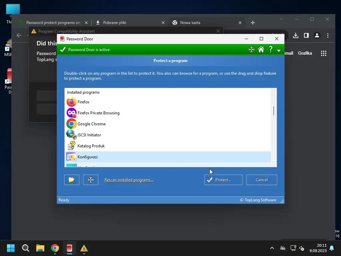Click Rescan installed programs link
Screen dimensions: 341x256
(x=129, y=180)
